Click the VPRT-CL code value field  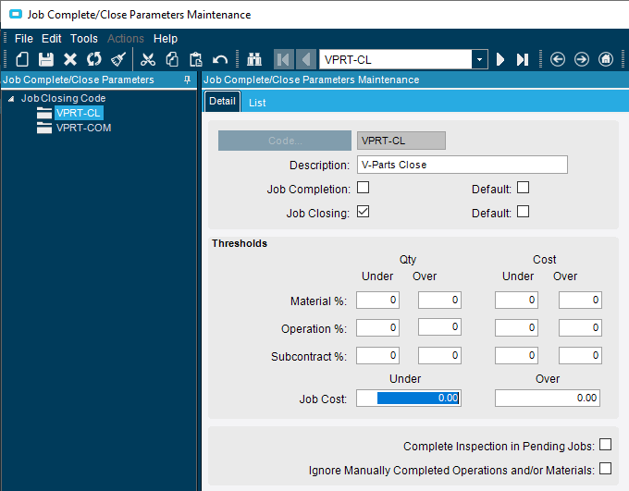[401, 141]
